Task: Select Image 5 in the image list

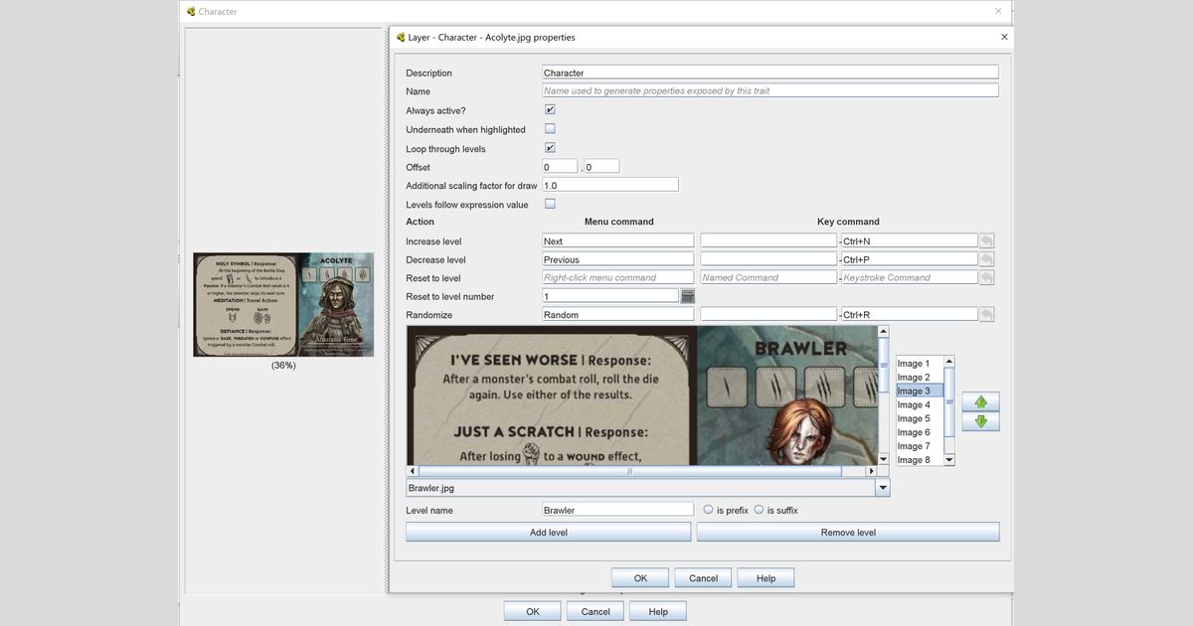Action: (x=914, y=418)
